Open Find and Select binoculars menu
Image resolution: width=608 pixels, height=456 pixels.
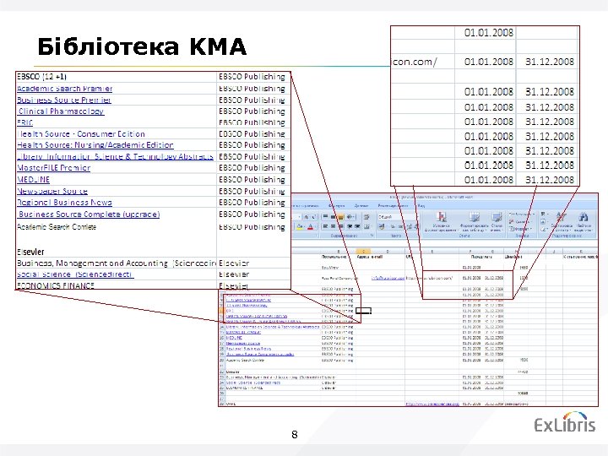click(x=584, y=222)
